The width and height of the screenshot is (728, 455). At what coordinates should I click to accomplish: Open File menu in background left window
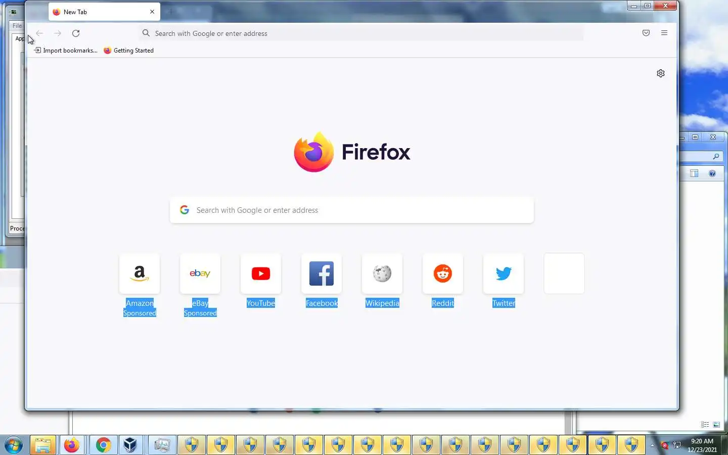pos(17,26)
